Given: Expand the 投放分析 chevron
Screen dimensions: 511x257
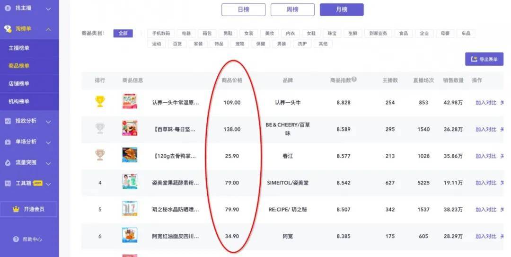Looking at the screenshot, I should [48, 122].
